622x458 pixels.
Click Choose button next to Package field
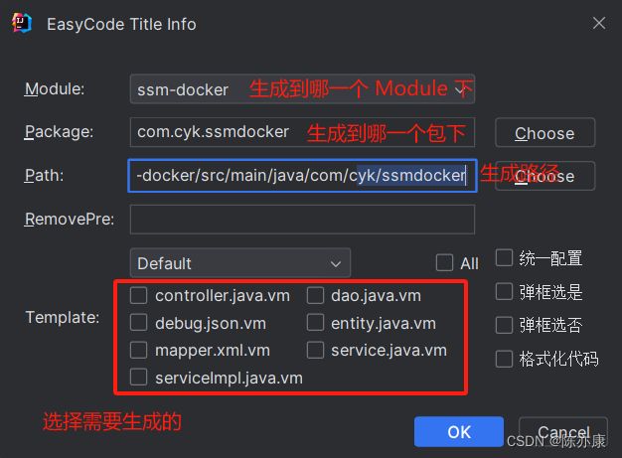pos(544,133)
